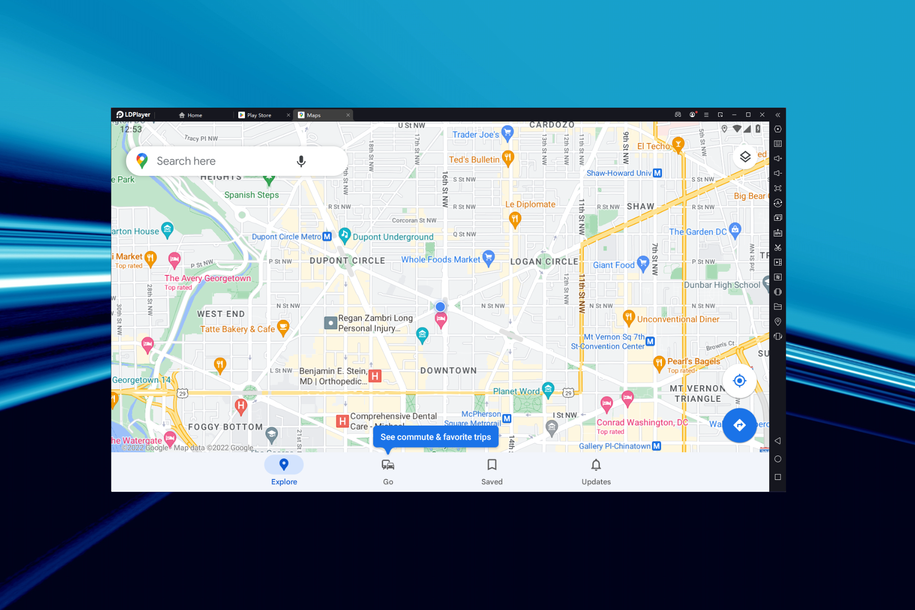Click the Google Maps logo in search bar
This screenshot has width=915, height=610.
pos(142,160)
